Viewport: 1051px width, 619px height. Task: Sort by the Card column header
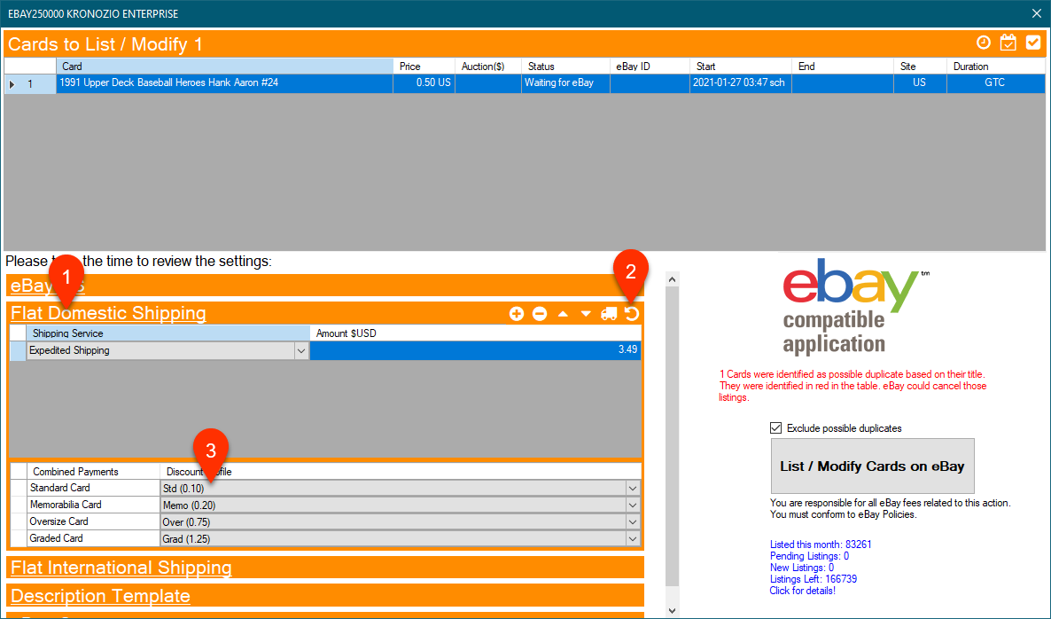pyautogui.click(x=224, y=67)
